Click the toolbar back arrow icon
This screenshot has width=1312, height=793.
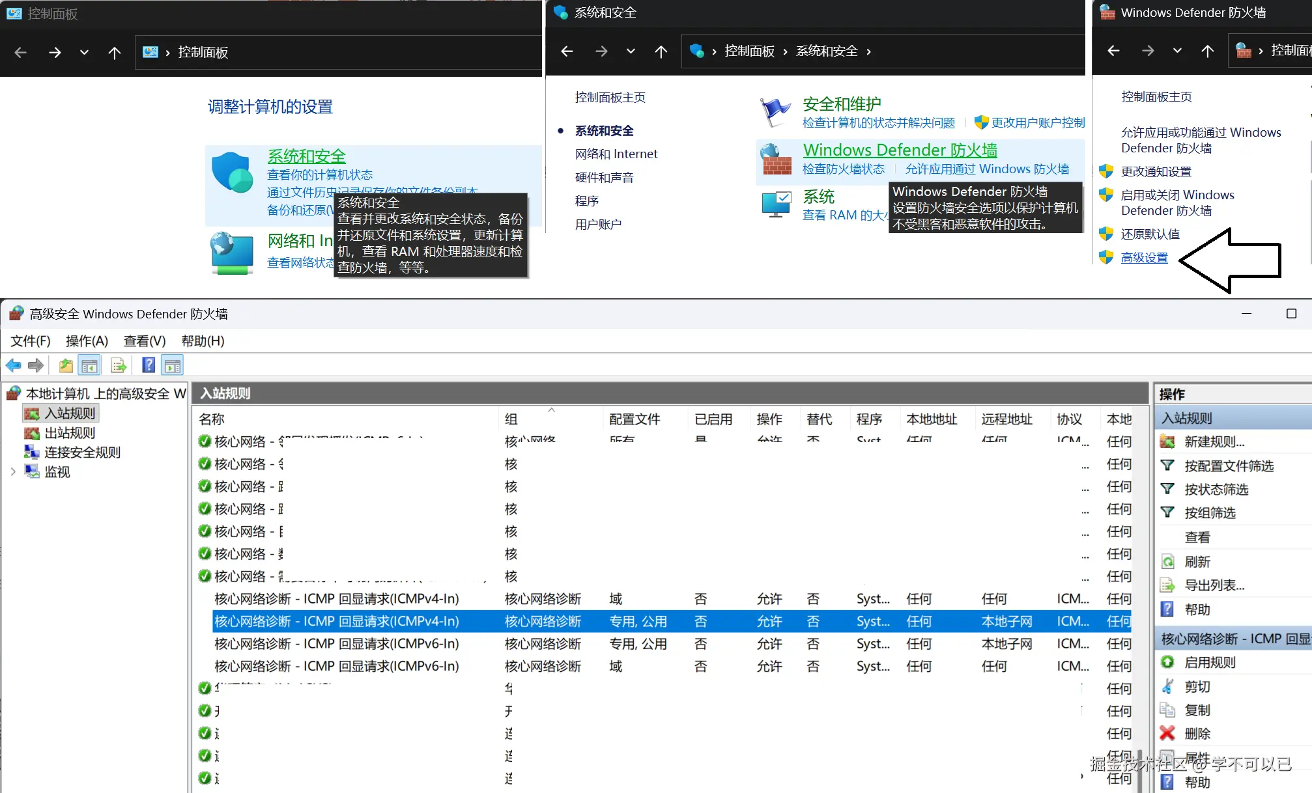click(x=13, y=365)
